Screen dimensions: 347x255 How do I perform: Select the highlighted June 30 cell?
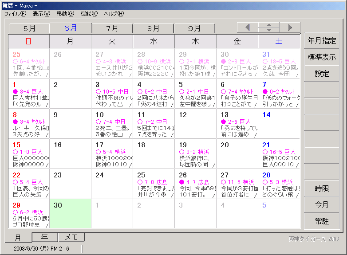[70, 213]
